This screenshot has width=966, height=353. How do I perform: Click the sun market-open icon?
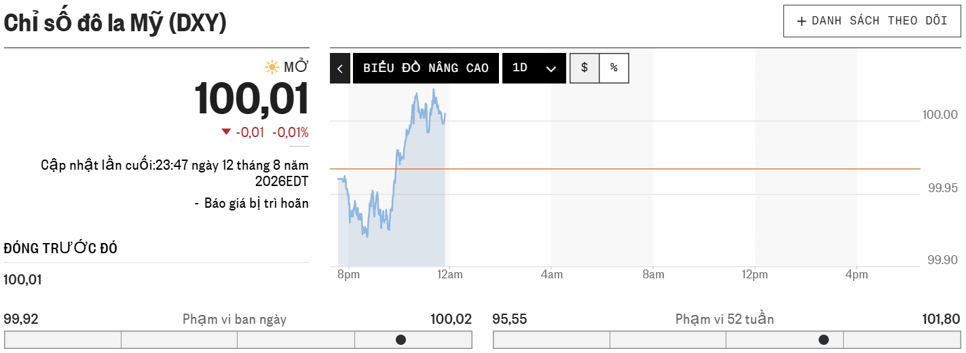(272, 67)
